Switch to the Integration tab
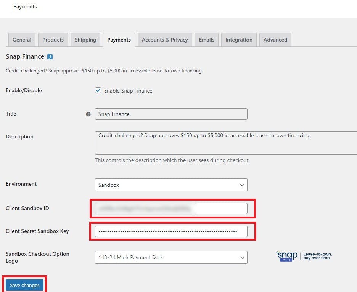357x292 pixels. (239, 40)
